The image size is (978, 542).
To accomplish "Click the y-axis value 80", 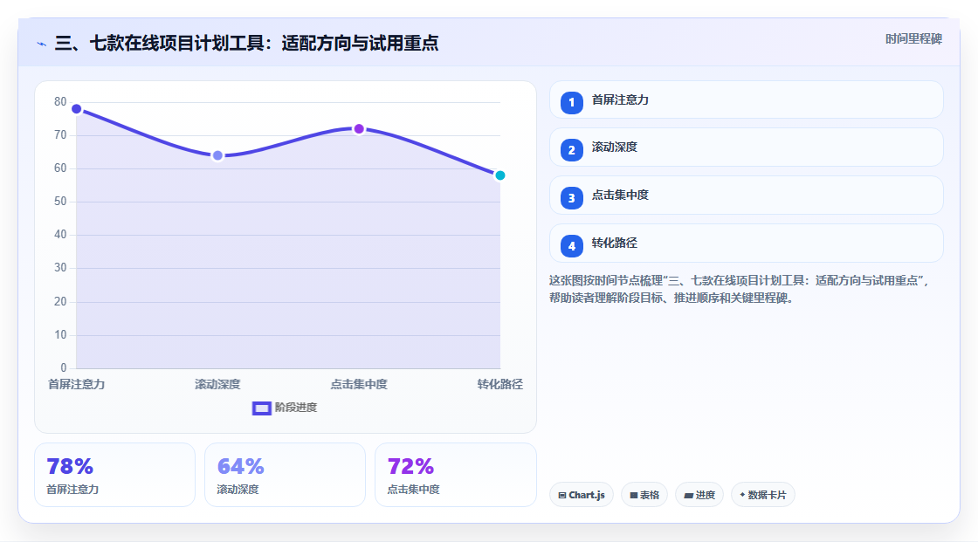I will (x=60, y=101).
